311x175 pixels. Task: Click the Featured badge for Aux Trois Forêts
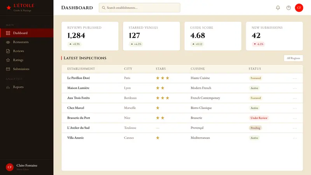coord(255,98)
